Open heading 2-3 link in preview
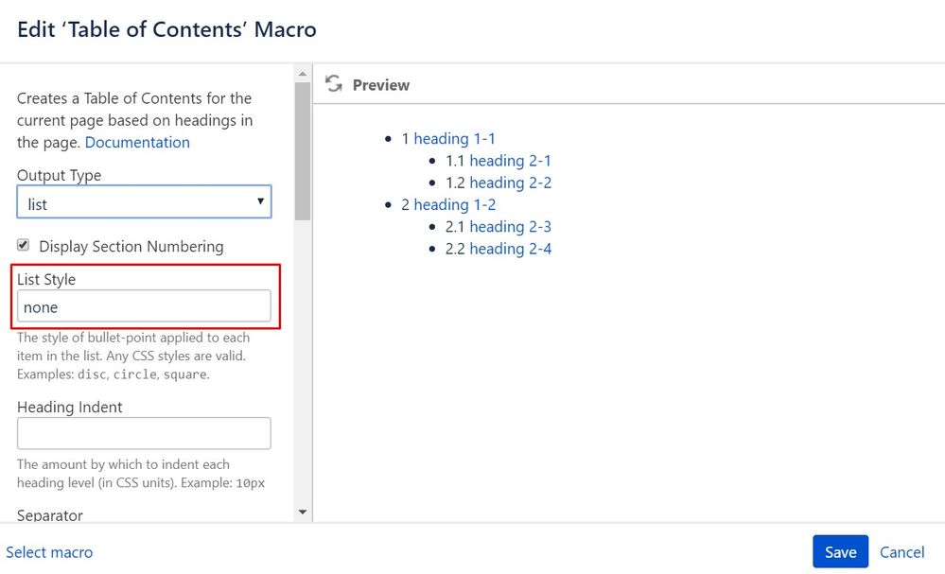 click(x=511, y=226)
